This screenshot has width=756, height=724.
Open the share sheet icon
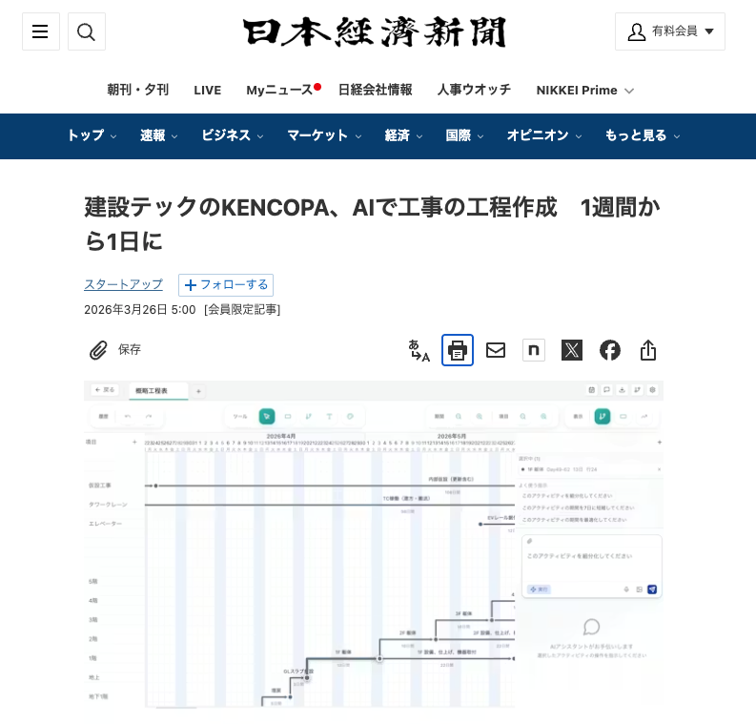(648, 350)
